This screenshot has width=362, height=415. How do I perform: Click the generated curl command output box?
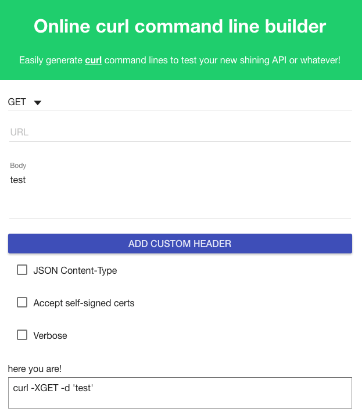tap(180, 393)
